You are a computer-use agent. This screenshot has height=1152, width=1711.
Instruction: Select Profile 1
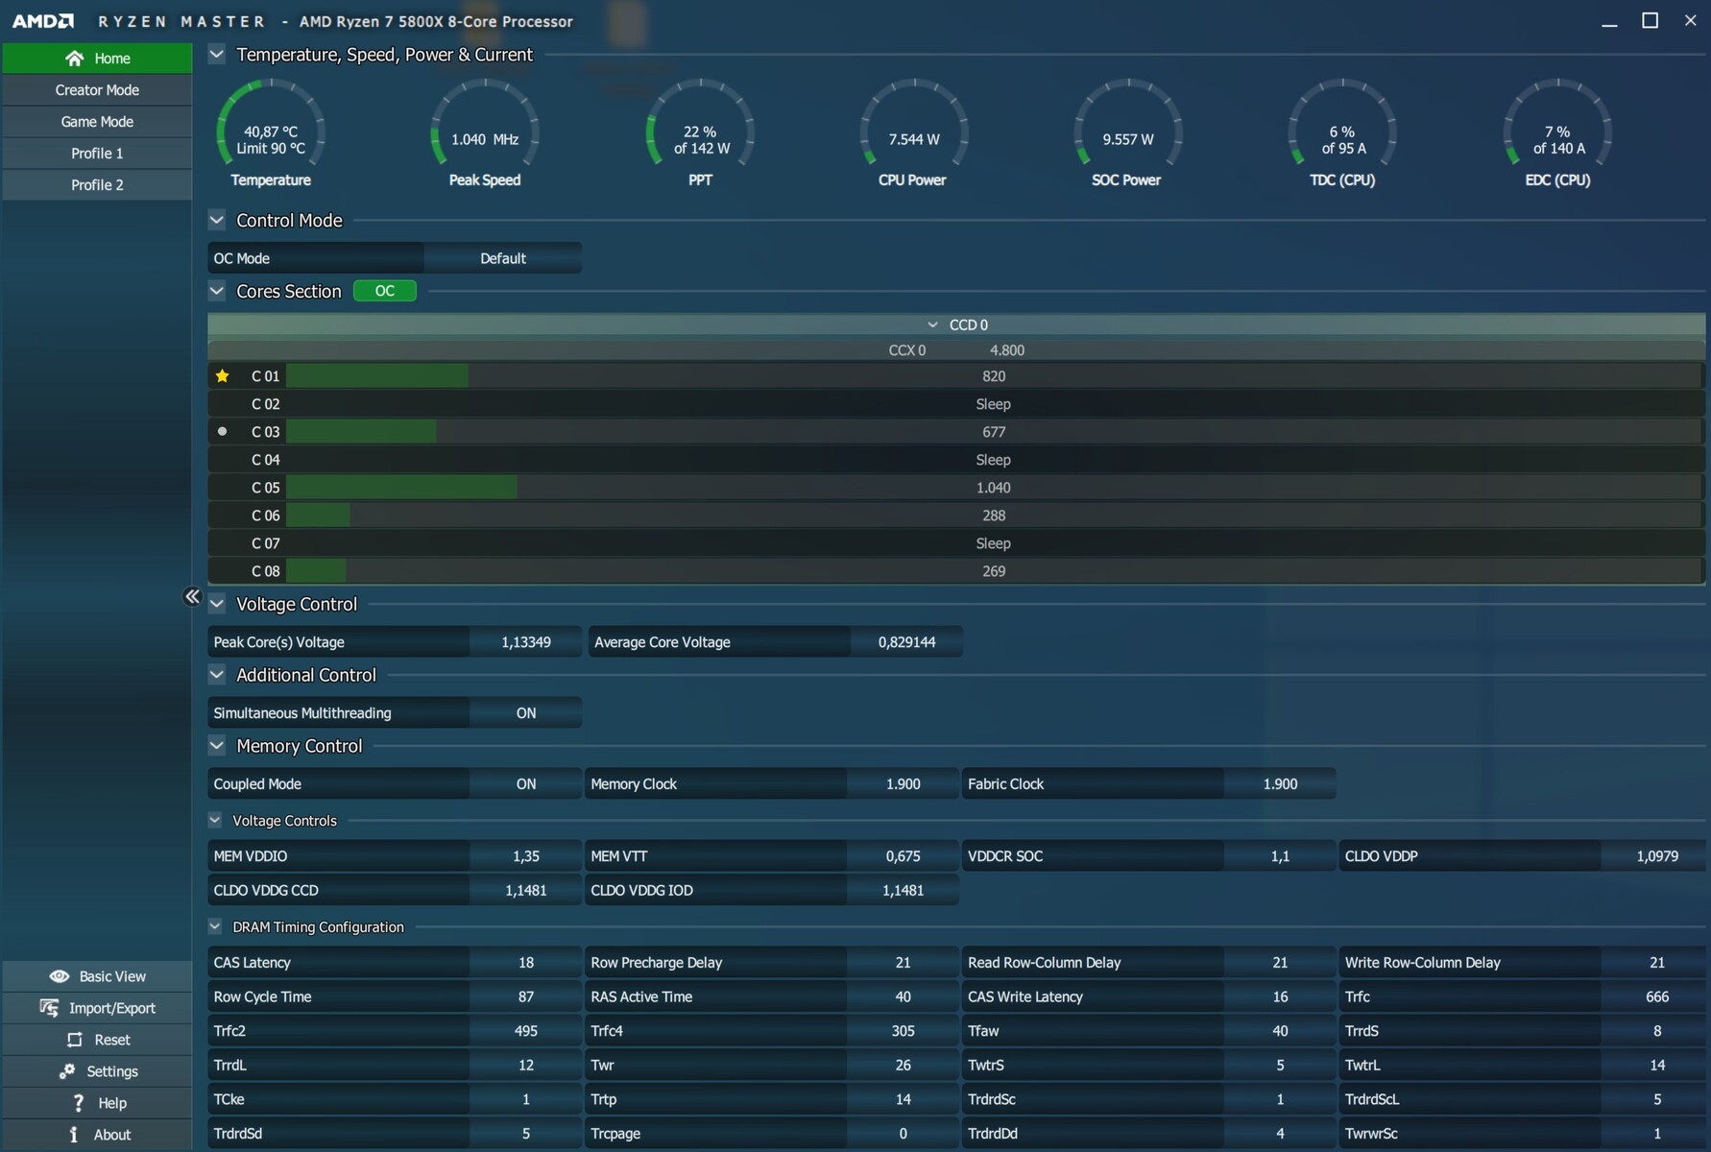point(97,154)
